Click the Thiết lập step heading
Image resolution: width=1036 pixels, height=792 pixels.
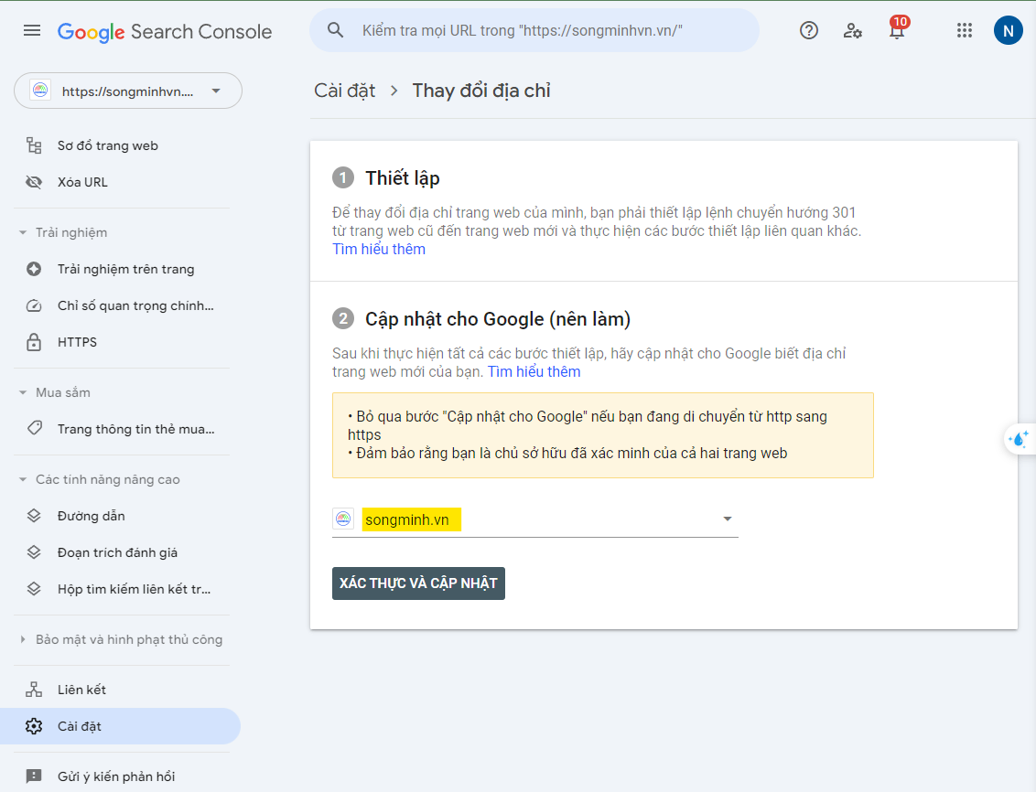[403, 177]
